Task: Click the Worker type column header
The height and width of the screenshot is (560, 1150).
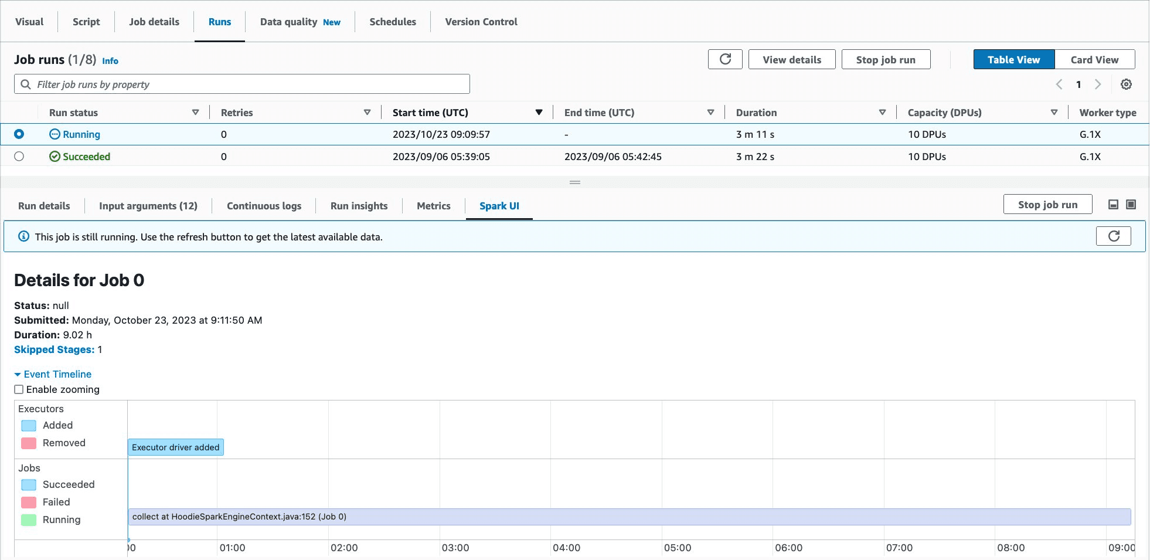Action: (1108, 113)
